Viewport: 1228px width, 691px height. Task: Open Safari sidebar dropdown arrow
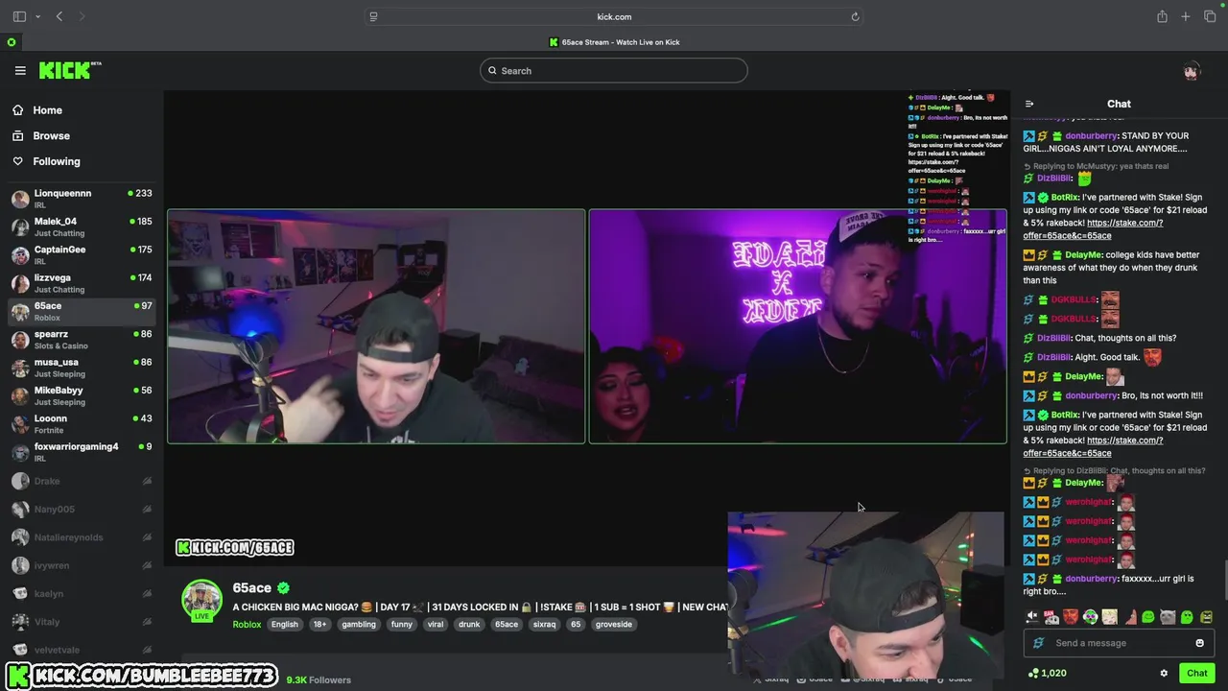click(37, 16)
